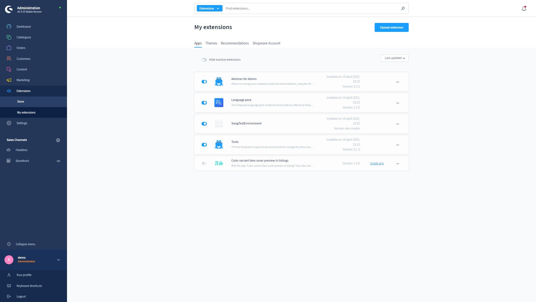Click the Adminer for Admin app icon
536x302 pixels.
[x=219, y=81]
